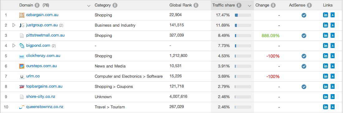Open LinkedIn icon for clickfrenzy.com.au row
Screen dimensions: 343x113
326,56
